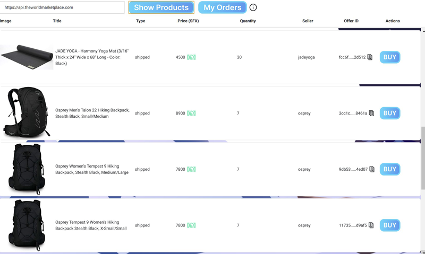Buy the Osprey Tempest 9 Medium/Large backpack
The width and height of the screenshot is (425, 254).
click(390, 169)
